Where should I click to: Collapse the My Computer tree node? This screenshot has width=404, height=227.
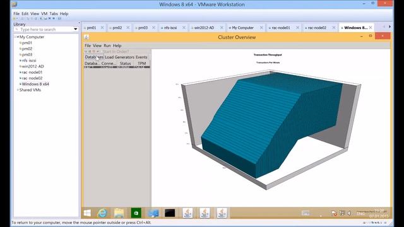[16, 37]
